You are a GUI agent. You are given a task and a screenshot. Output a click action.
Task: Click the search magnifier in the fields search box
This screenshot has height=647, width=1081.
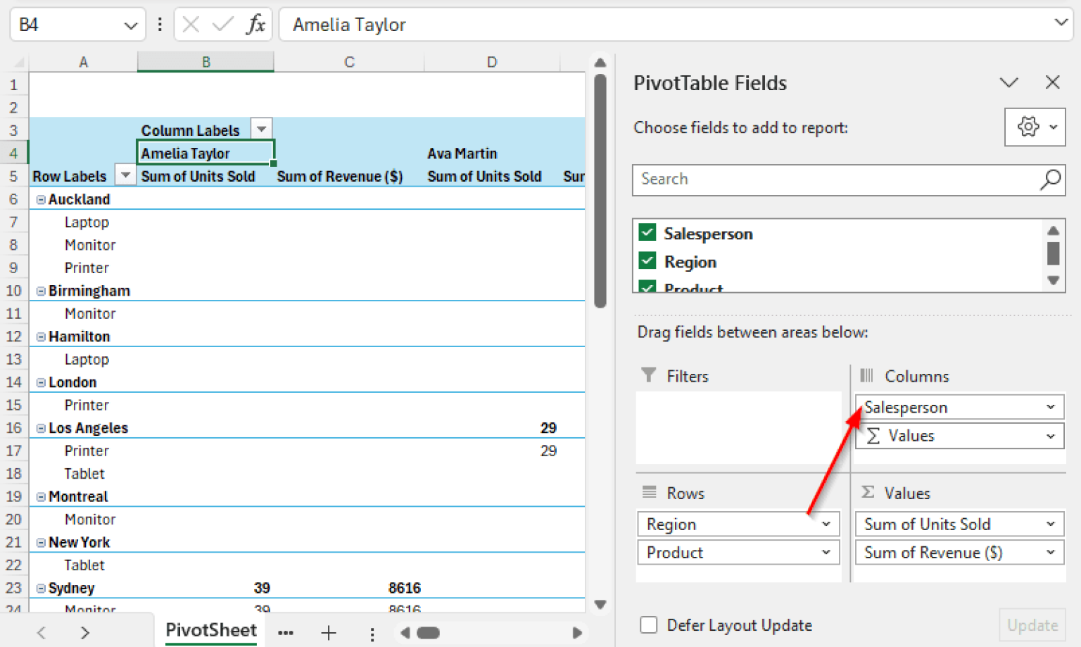[x=1049, y=180]
